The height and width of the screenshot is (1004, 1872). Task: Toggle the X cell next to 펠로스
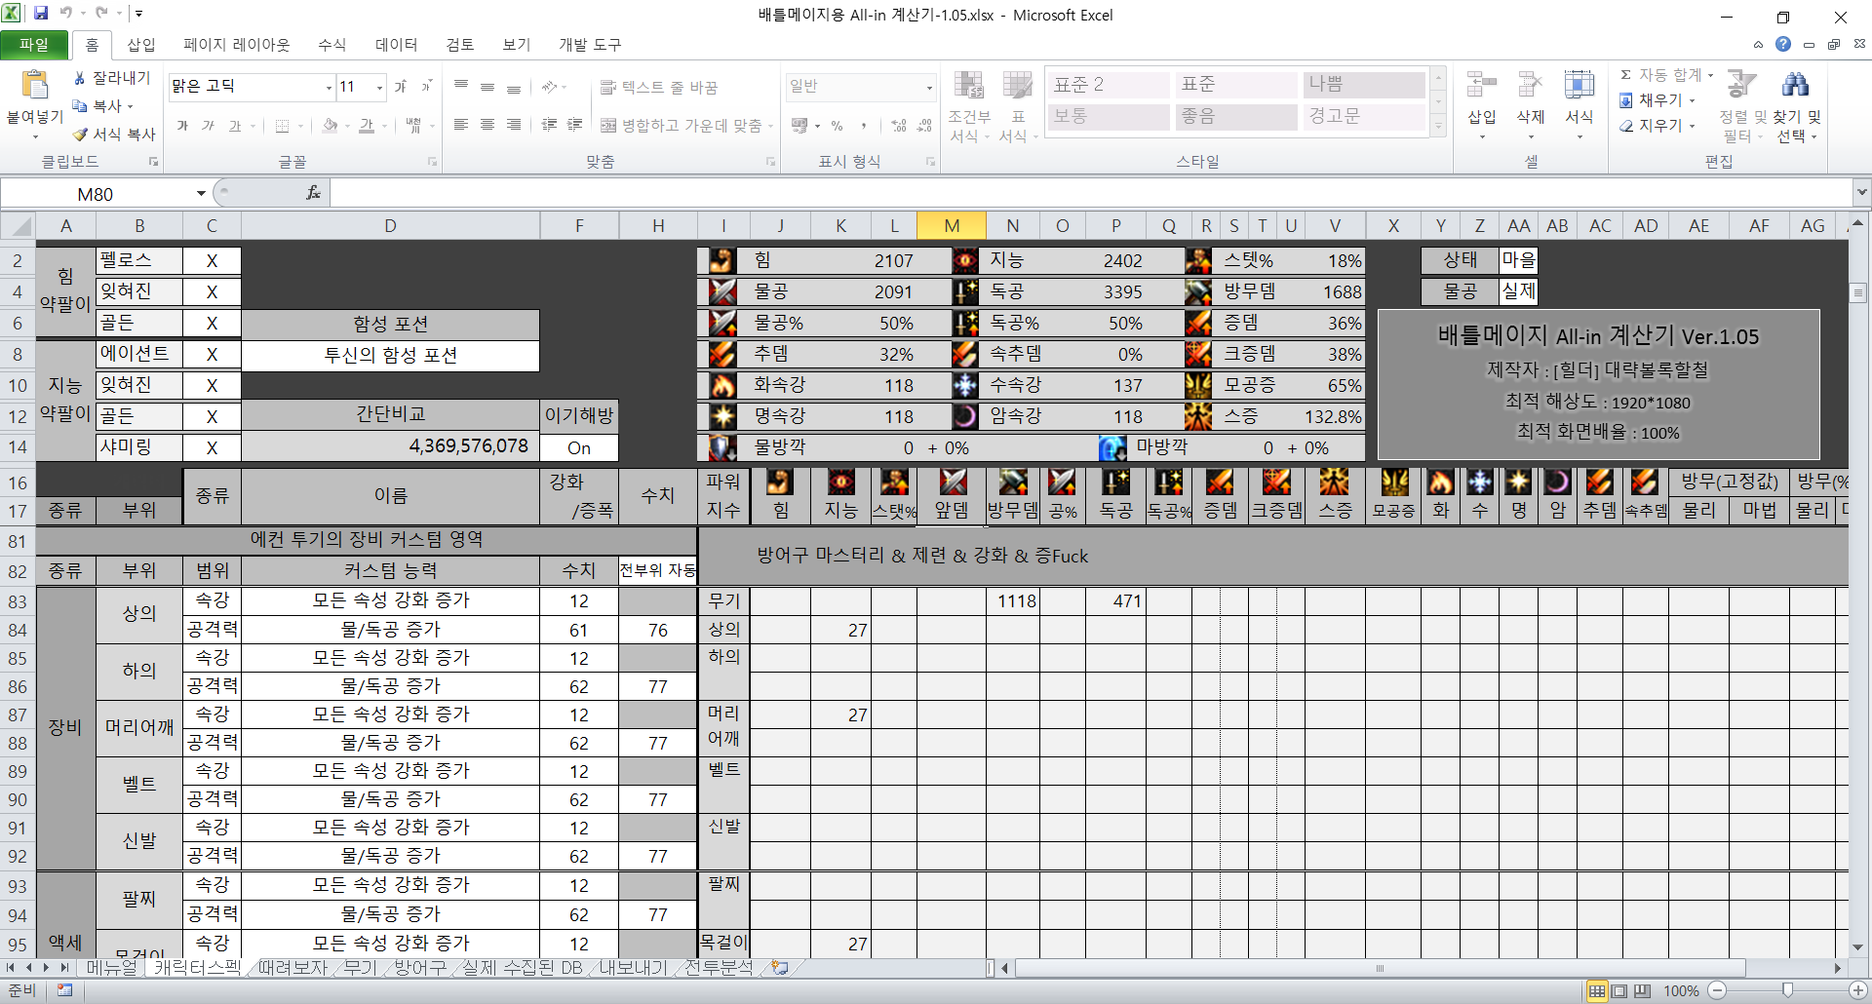click(x=212, y=261)
